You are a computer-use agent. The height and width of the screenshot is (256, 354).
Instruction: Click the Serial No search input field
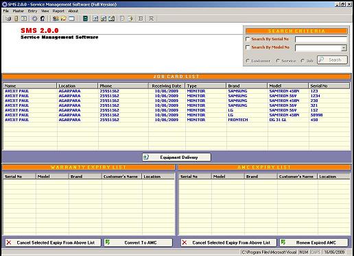tap(321, 40)
